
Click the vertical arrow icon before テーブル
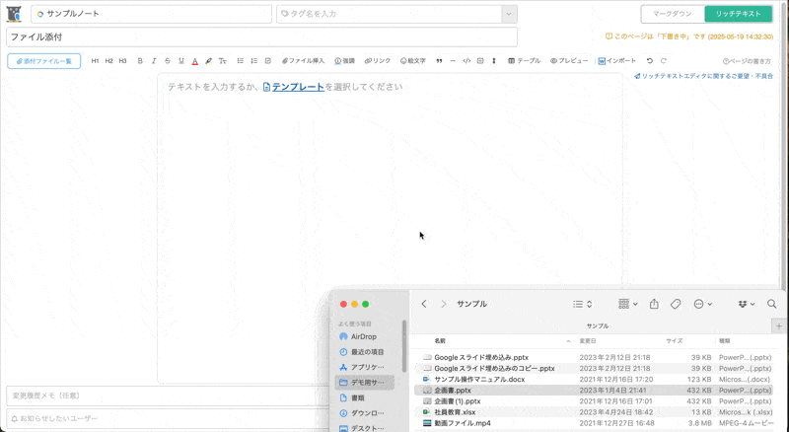(494, 61)
